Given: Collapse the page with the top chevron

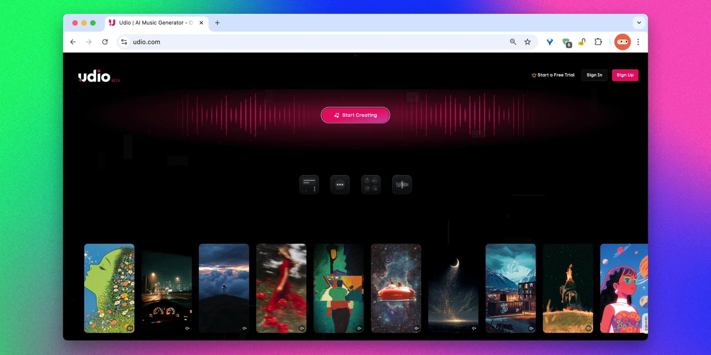Looking at the screenshot, I should (x=355, y=55).
